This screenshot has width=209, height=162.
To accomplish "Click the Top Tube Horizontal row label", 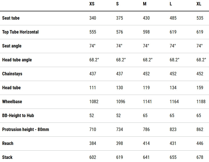I will pos(21,32).
